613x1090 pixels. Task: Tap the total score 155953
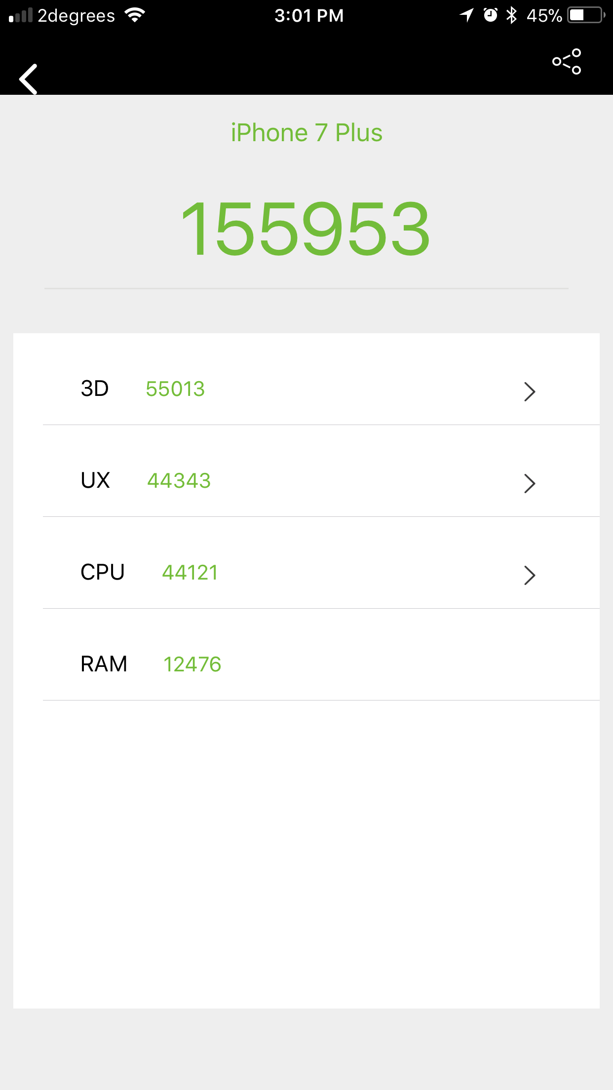click(x=306, y=229)
